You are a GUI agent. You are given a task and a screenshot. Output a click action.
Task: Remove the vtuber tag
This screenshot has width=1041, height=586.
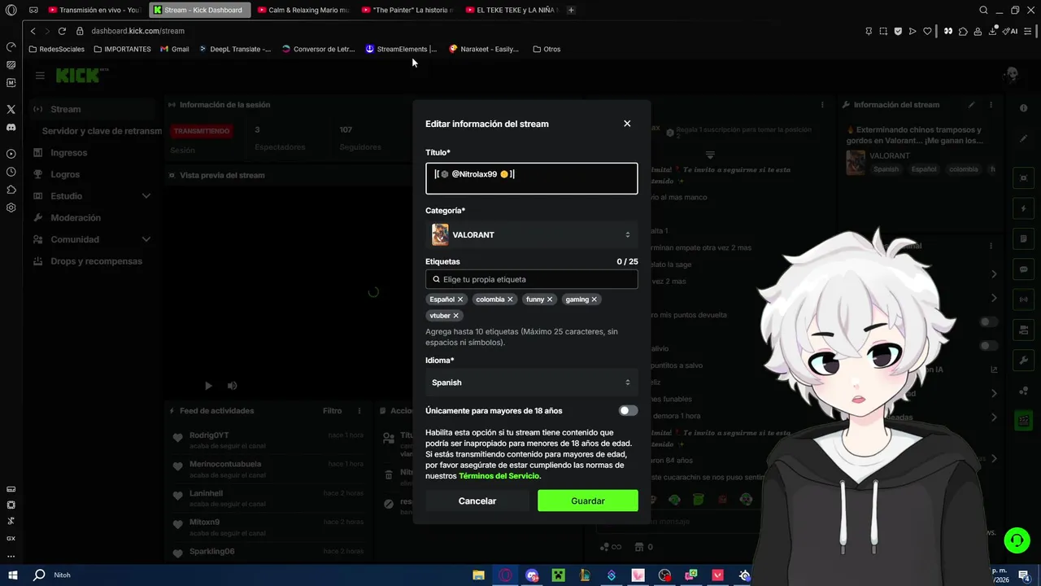click(455, 316)
